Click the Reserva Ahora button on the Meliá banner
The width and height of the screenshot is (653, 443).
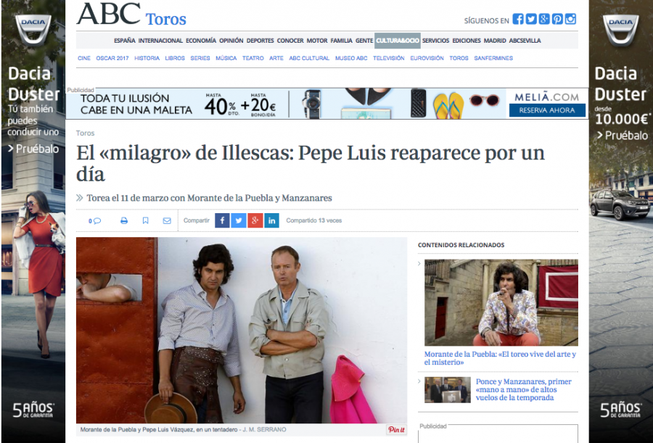click(x=547, y=110)
